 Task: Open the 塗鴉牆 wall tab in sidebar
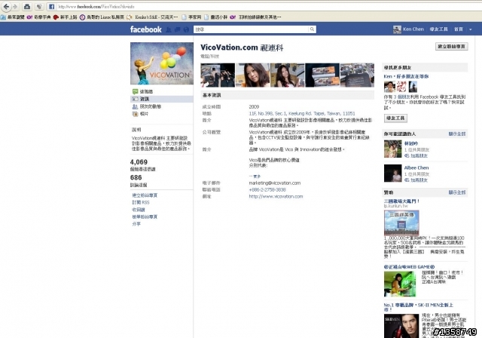(146, 91)
